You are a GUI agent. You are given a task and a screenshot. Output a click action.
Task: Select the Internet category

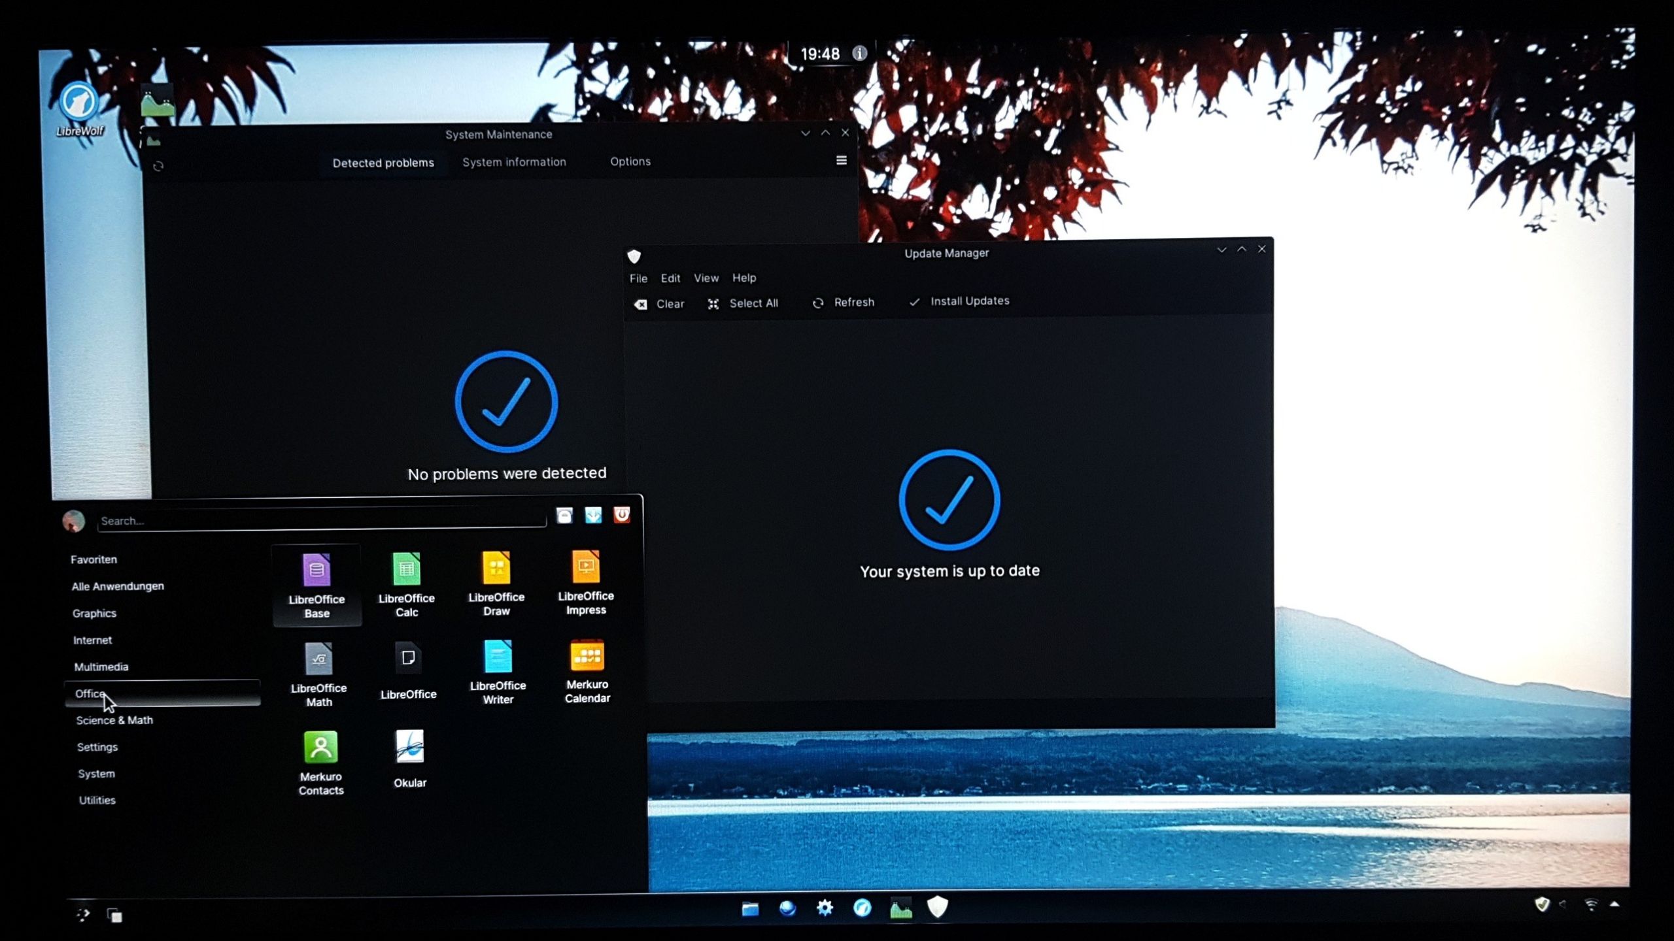click(x=92, y=640)
